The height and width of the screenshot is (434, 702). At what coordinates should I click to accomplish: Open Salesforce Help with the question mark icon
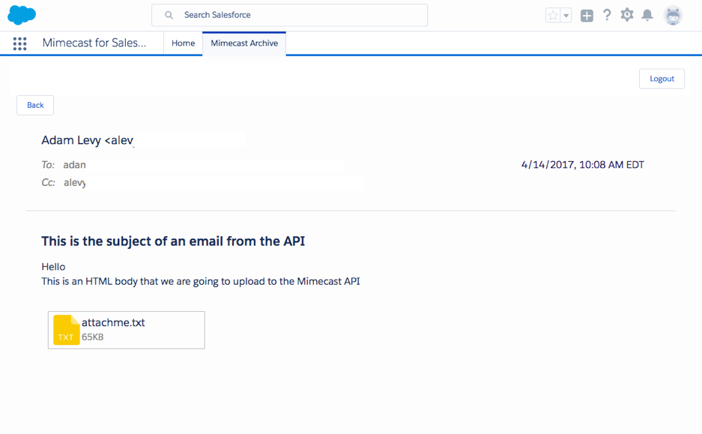607,14
